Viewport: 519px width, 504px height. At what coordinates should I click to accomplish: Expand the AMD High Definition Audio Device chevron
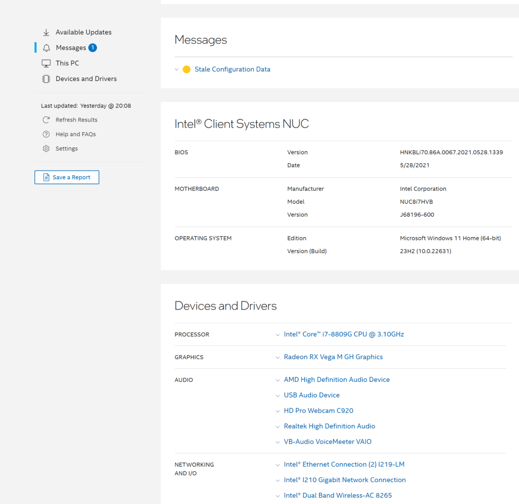click(278, 380)
